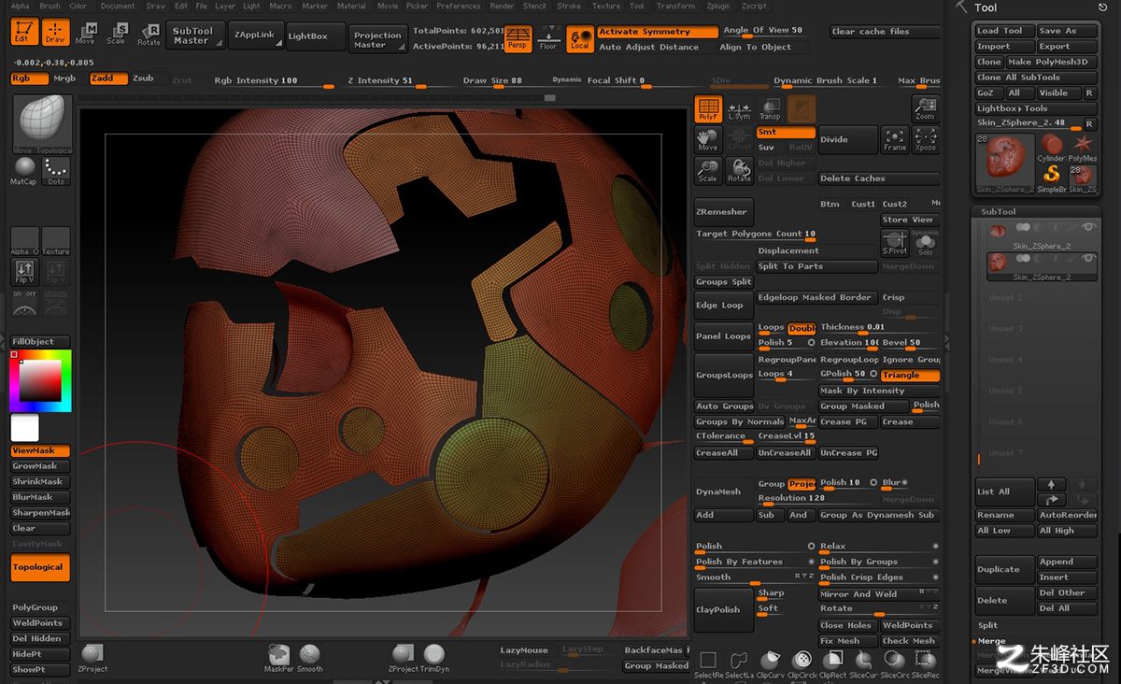
Task: Open the Zplugin menu
Action: 718,6
